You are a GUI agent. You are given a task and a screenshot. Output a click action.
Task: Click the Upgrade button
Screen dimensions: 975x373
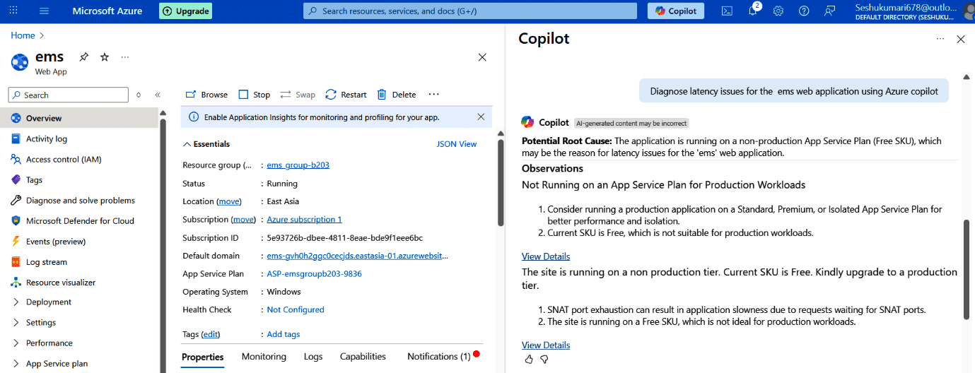[x=185, y=11]
